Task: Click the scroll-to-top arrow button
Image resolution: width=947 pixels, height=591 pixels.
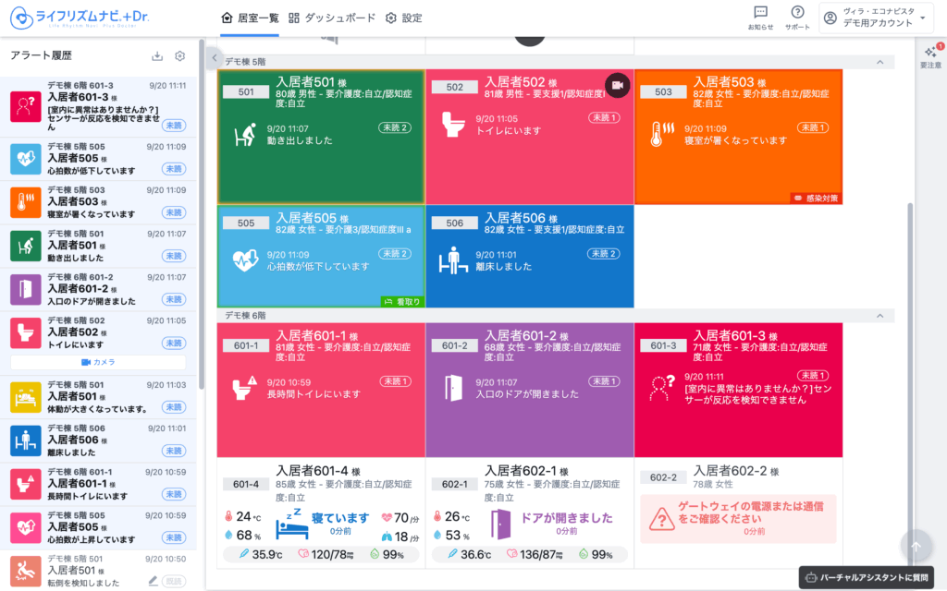Action: 916,546
